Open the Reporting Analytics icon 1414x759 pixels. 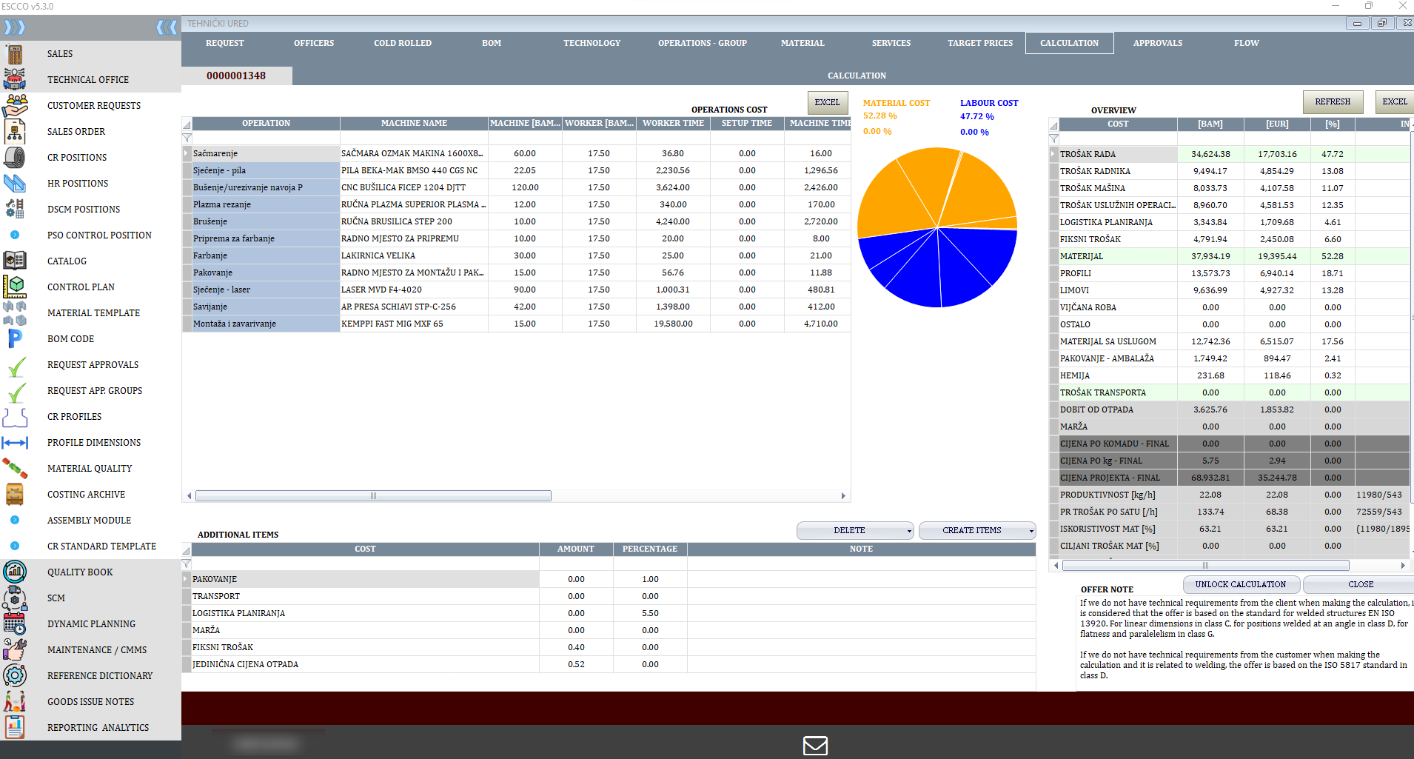point(15,727)
